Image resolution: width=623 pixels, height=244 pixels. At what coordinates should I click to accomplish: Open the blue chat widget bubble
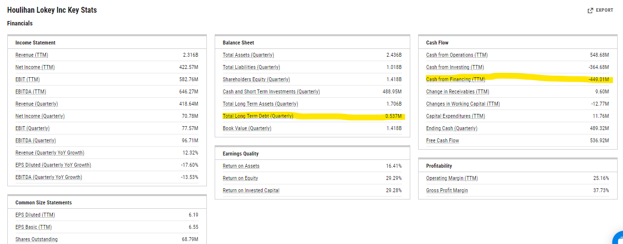(x=618, y=238)
